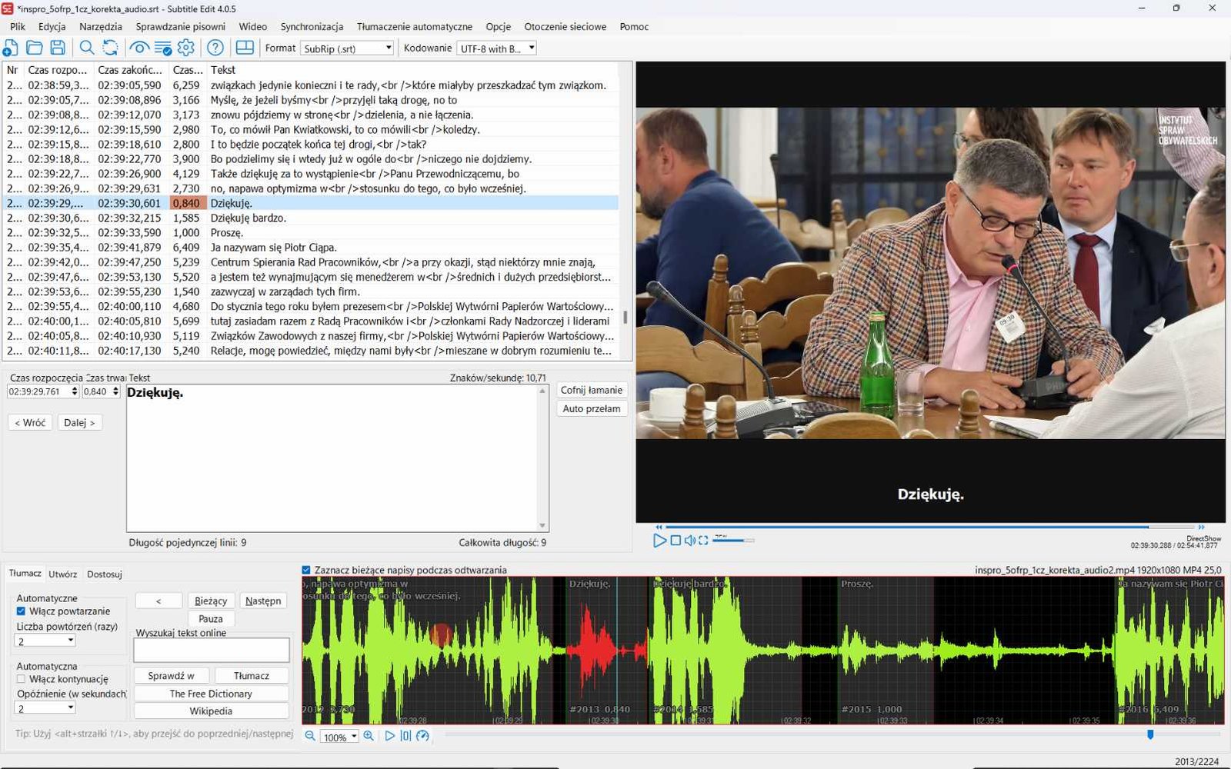
Task: Zoom in the waveform with plus magnifier
Action: (369, 736)
